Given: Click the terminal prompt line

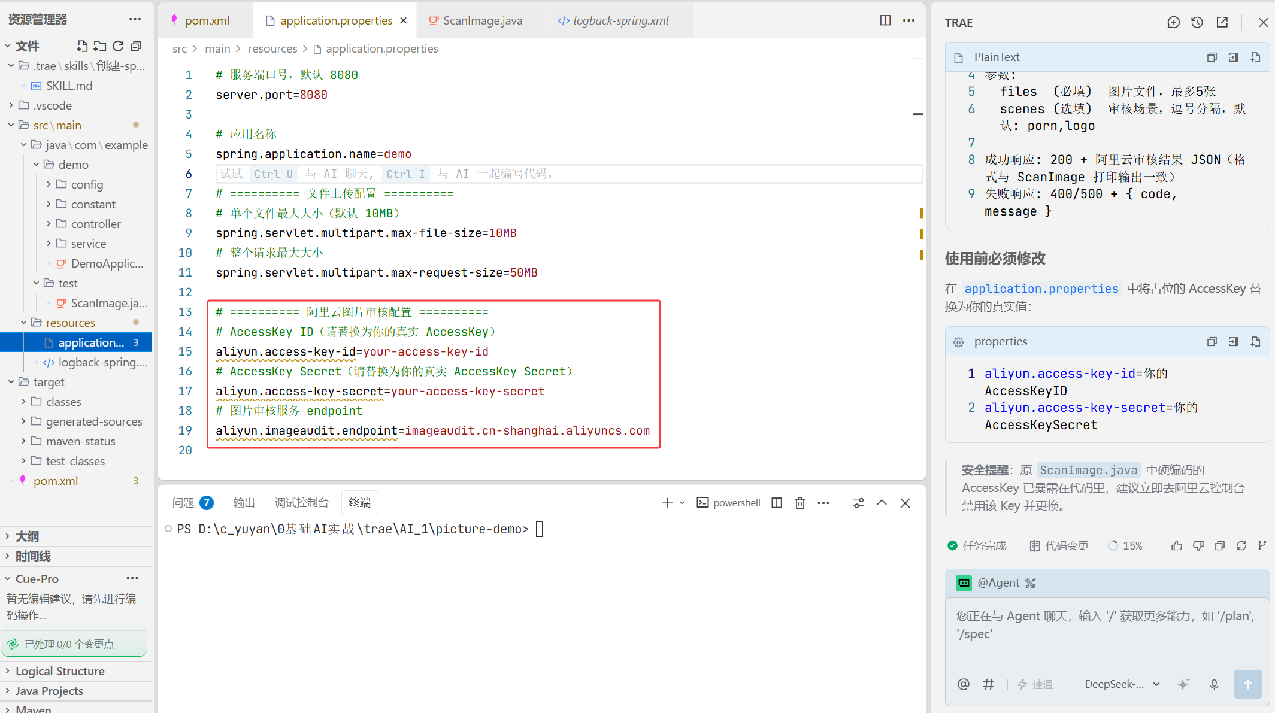Looking at the screenshot, I should (359, 529).
